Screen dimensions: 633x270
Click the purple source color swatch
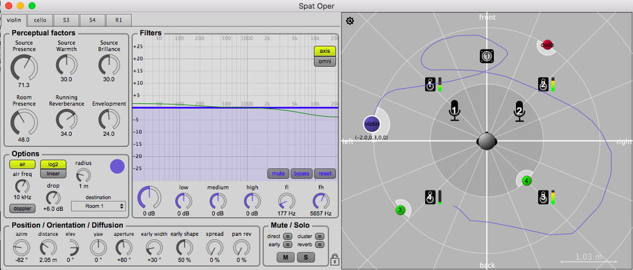coord(118,167)
